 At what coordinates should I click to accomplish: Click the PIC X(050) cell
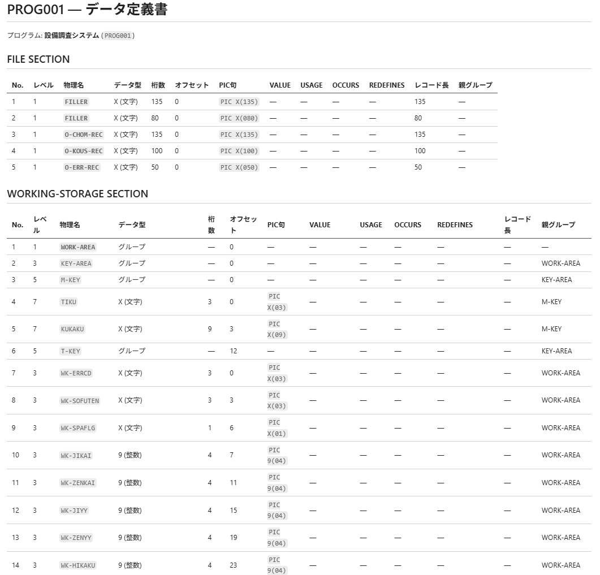(x=239, y=167)
